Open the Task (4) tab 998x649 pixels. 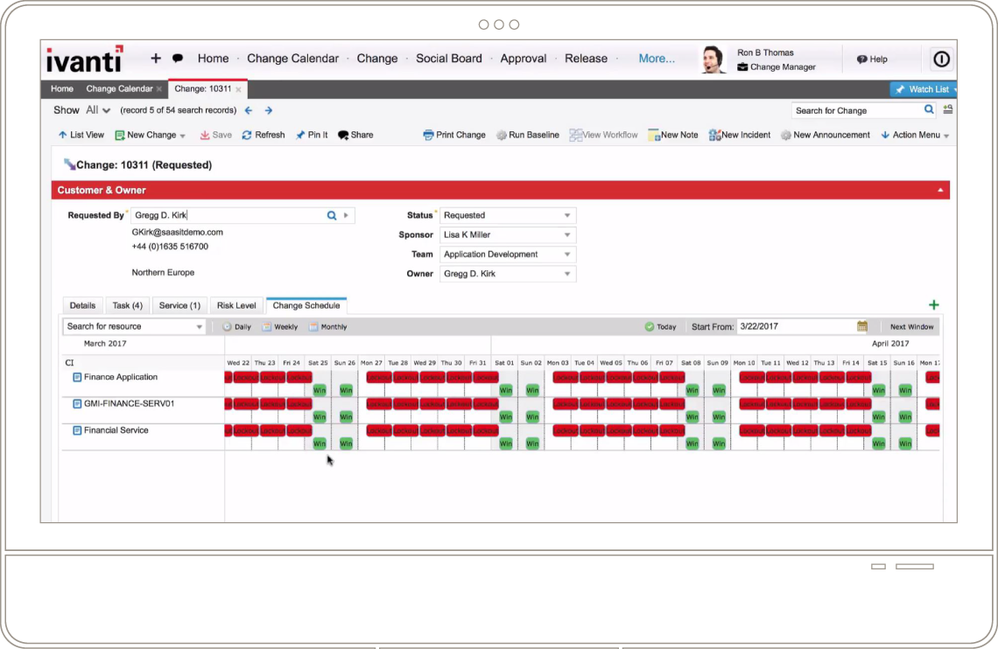pos(127,306)
